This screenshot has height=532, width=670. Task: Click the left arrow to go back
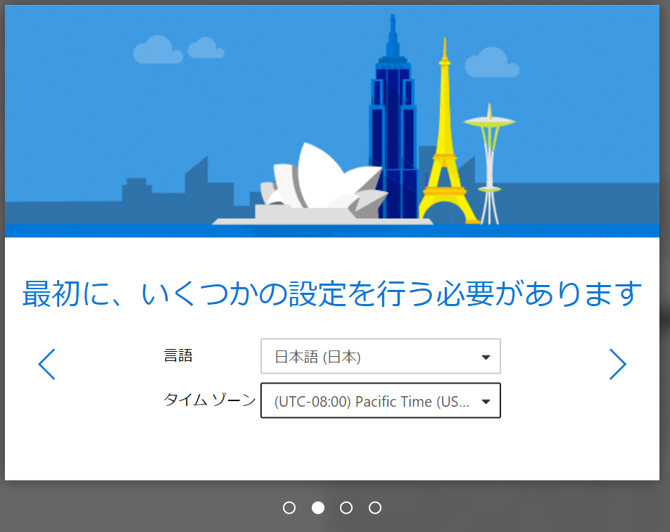click(46, 364)
